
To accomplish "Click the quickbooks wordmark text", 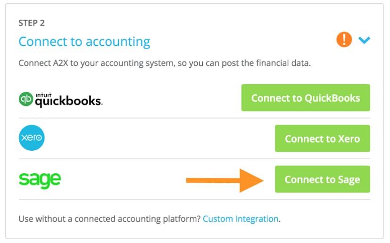I will click(68, 101).
